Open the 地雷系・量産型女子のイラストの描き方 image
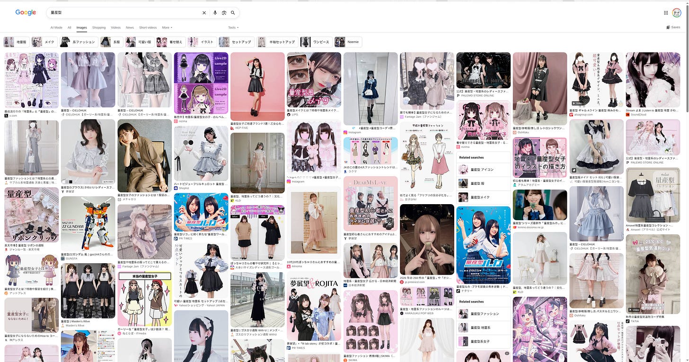Viewport: 689px width, 362px height. [539, 157]
